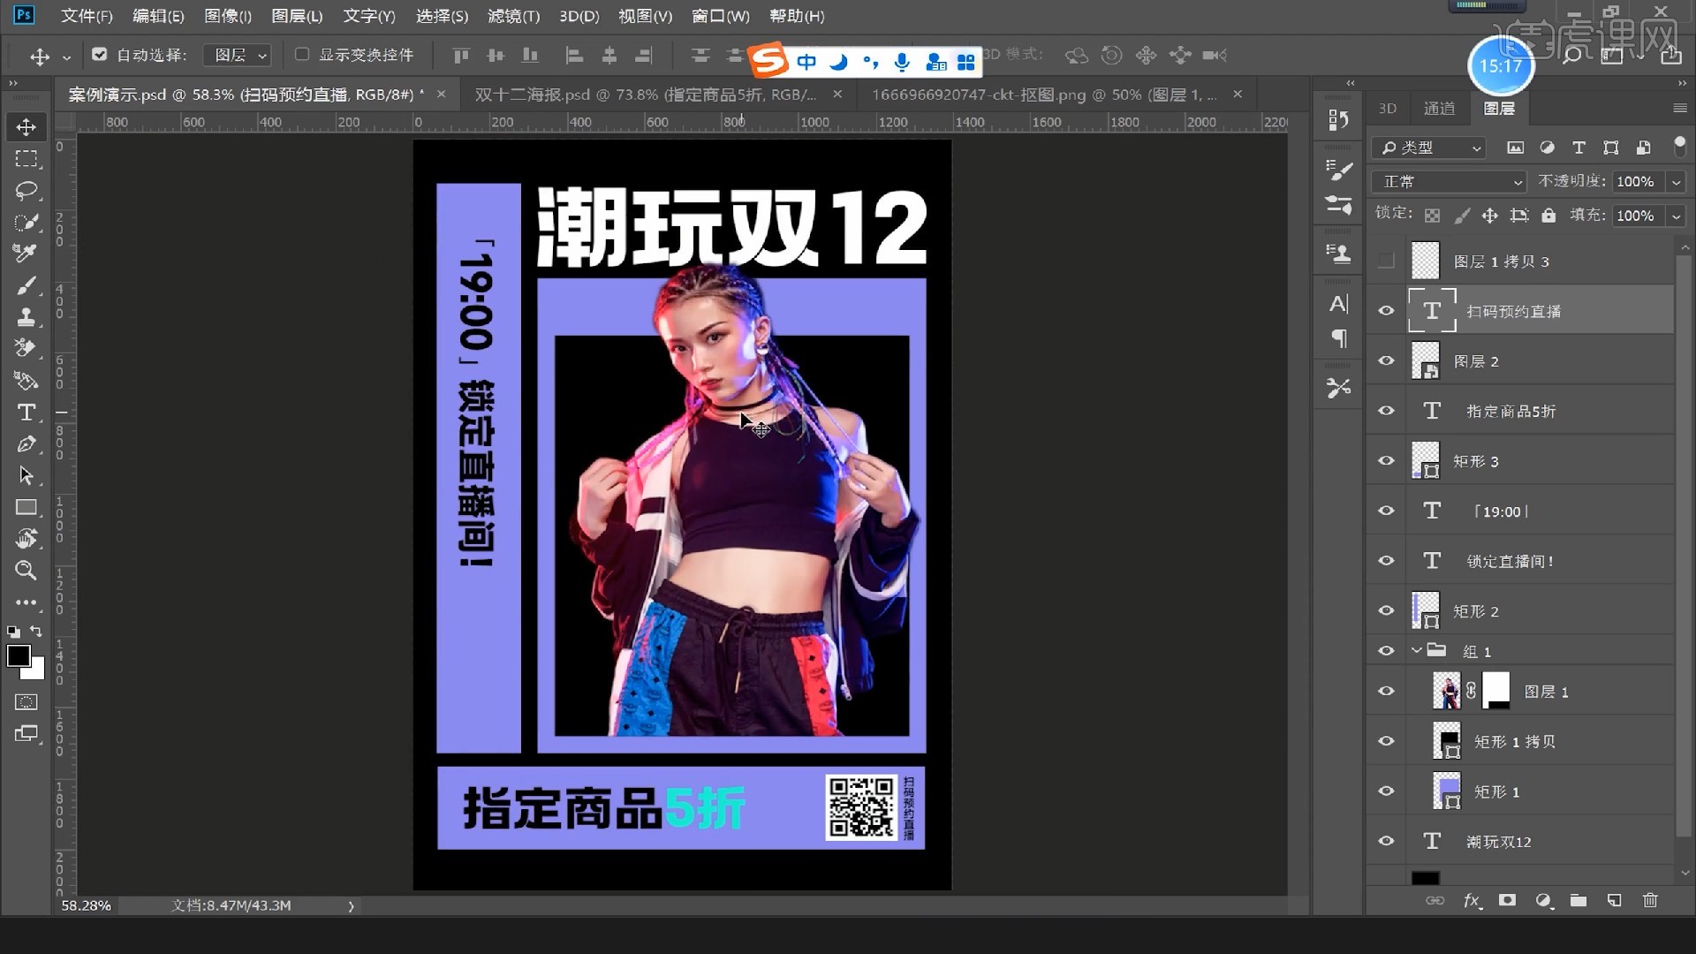Switch to the 通道 tab
Image resolution: width=1696 pixels, height=954 pixels.
pos(1439,108)
